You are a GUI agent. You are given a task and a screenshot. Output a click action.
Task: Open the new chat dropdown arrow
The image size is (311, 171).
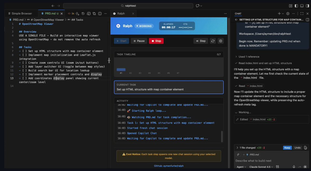click(283, 13)
